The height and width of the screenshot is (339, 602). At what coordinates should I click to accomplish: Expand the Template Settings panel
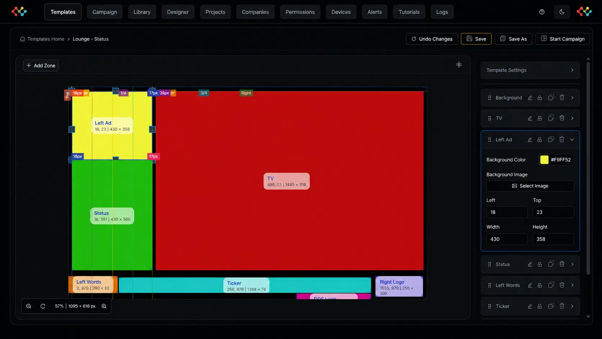click(x=530, y=70)
